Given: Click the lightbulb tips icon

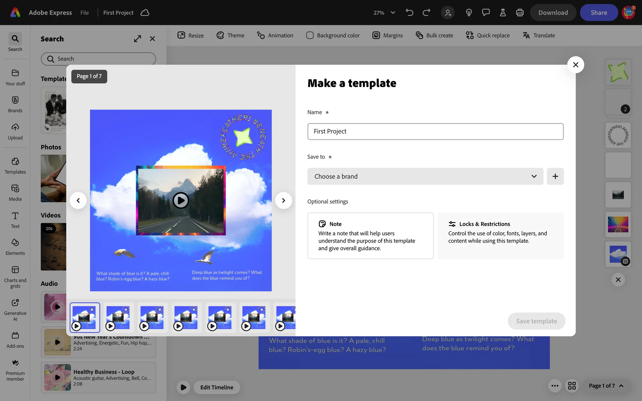Looking at the screenshot, I should tap(469, 13).
